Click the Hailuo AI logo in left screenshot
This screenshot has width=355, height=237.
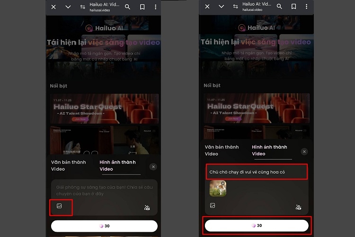click(x=104, y=28)
